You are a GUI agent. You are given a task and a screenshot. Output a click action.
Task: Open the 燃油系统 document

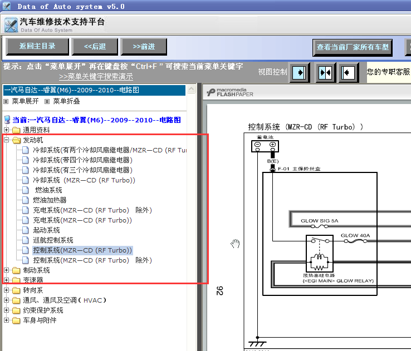click(x=48, y=190)
